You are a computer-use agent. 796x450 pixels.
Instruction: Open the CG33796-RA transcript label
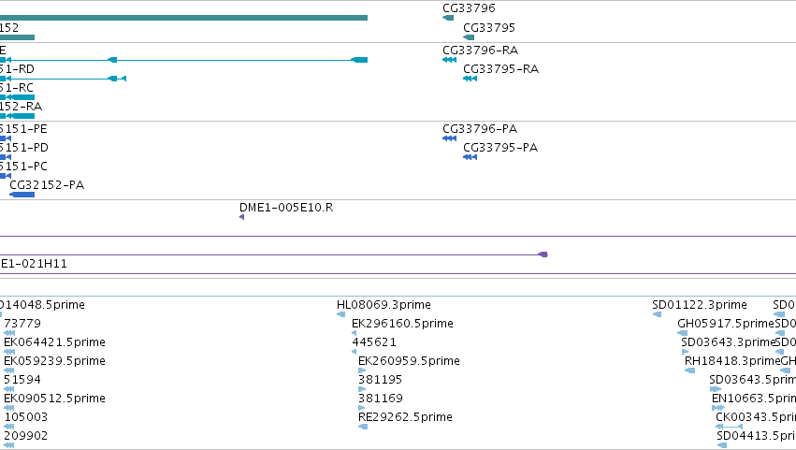(x=480, y=50)
